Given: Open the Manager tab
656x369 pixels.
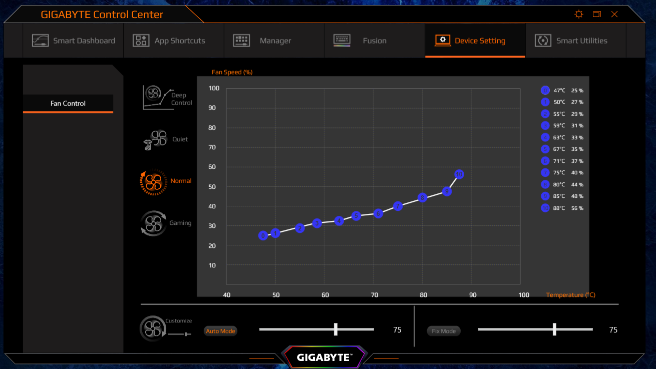Looking at the screenshot, I should [274, 41].
